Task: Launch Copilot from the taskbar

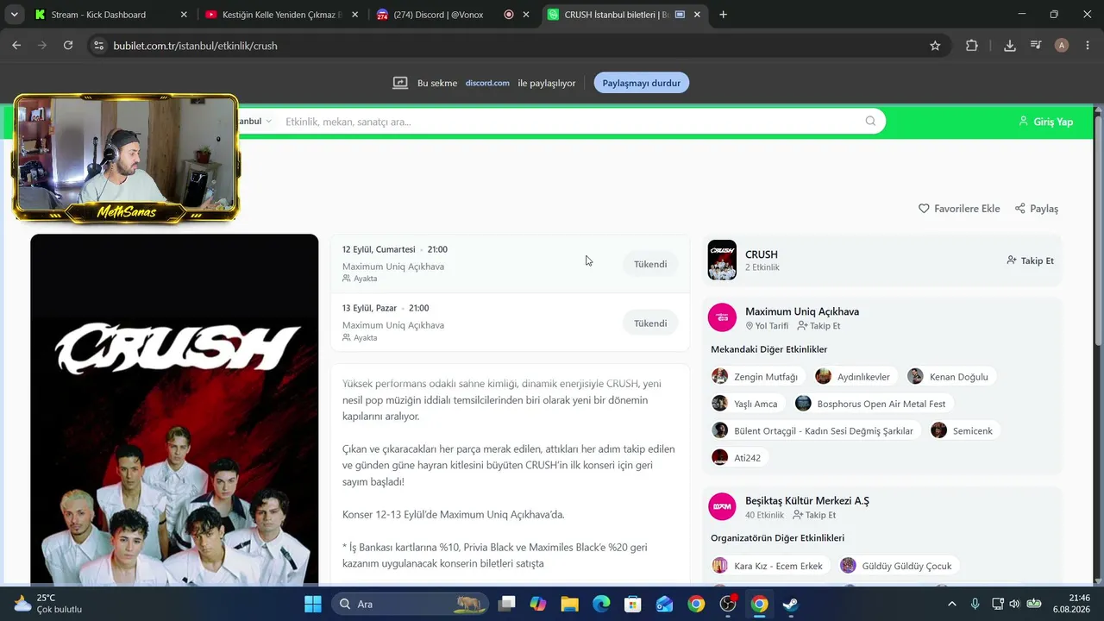Action: click(538, 604)
